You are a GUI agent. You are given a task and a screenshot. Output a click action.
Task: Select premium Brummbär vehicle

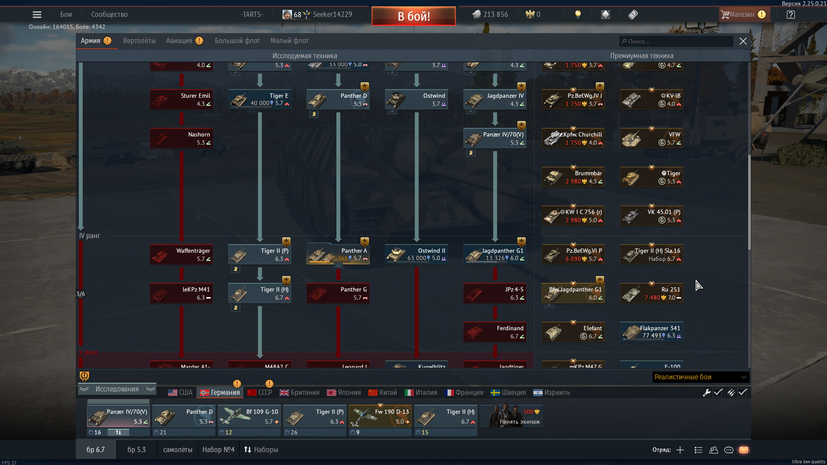point(573,177)
